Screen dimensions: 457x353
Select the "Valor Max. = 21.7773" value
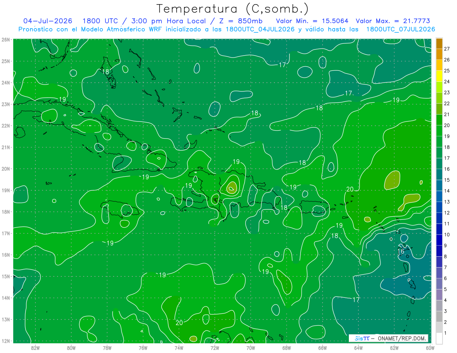click(x=393, y=21)
